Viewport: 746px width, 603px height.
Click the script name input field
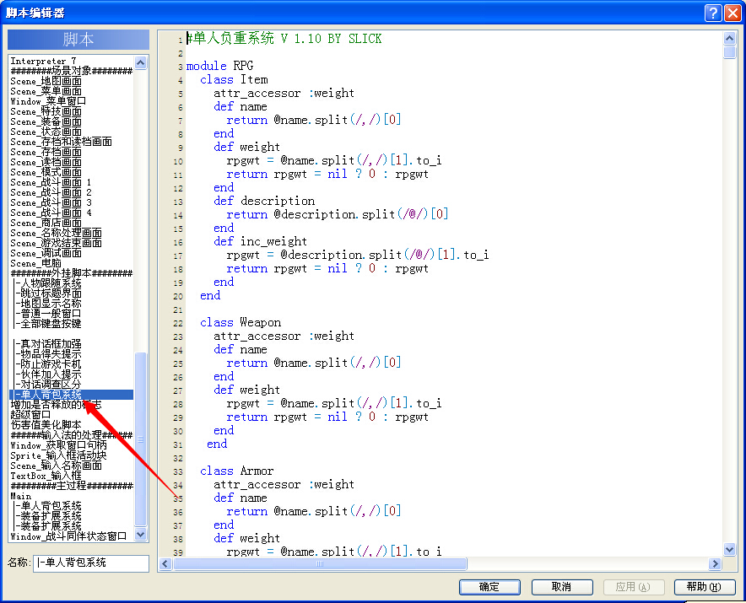pyautogui.click(x=91, y=563)
